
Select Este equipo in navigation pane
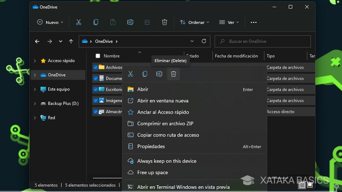pyautogui.click(x=59, y=89)
